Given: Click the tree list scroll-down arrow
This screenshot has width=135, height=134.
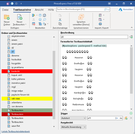Looking at the screenshot, I should (54, 126).
